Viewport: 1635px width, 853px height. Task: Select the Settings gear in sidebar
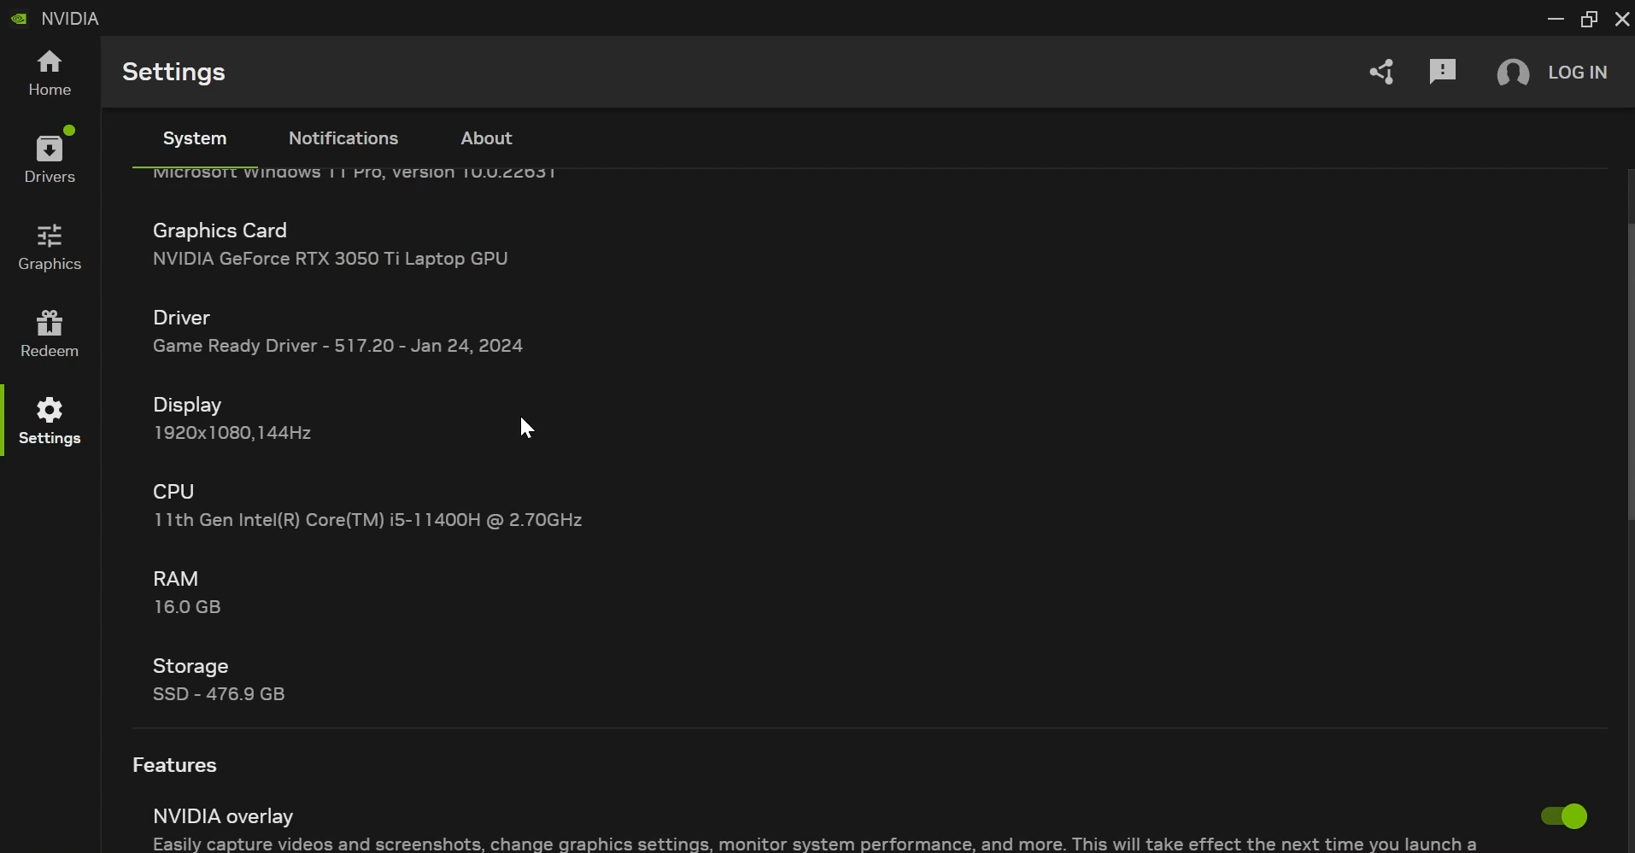50,421
